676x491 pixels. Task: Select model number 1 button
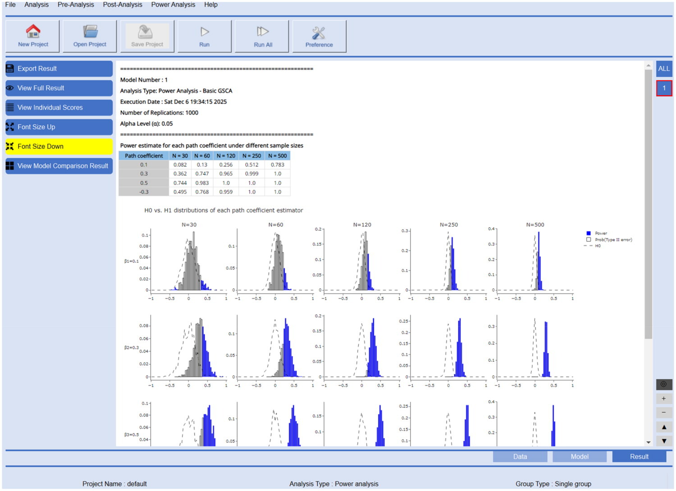(664, 88)
